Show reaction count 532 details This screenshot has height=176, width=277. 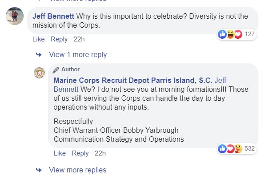coord(249,148)
